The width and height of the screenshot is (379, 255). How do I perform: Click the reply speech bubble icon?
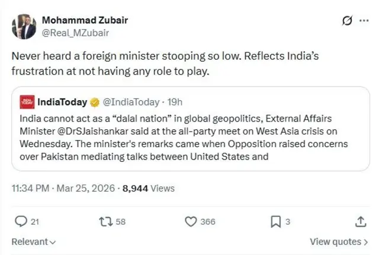pos(21,221)
